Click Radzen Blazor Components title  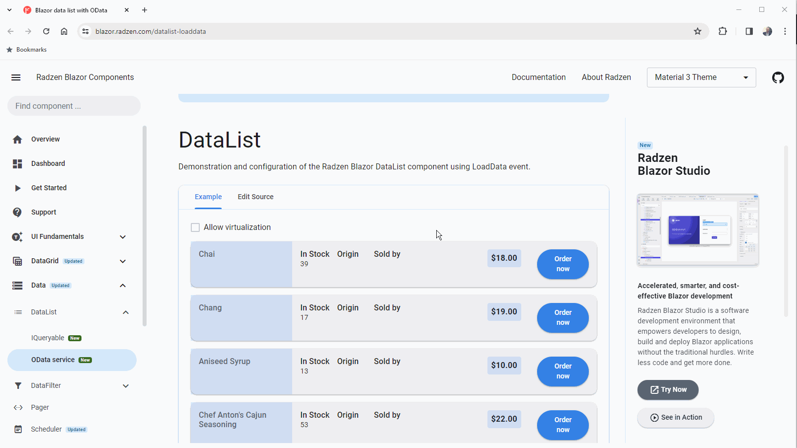click(x=85, y=77)
